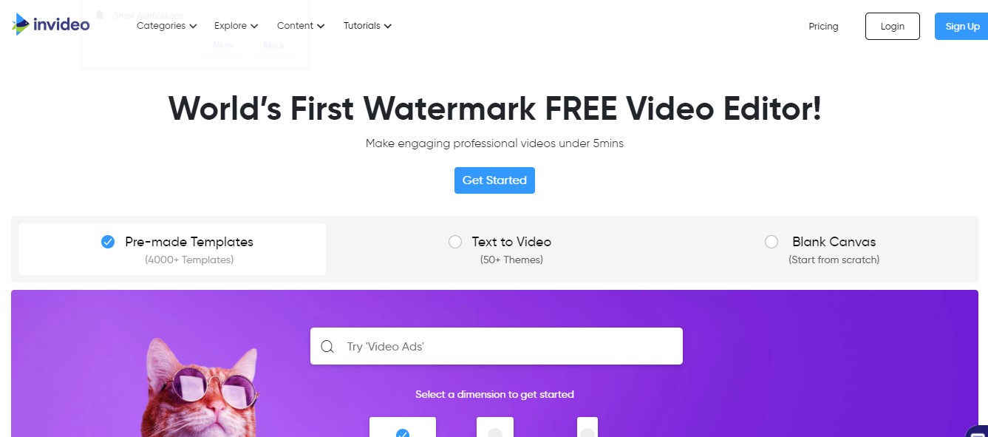Select the square dimension card

point(495,427)
